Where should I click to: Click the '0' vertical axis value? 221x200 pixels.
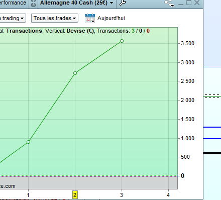pyautogui.click(x=182, y=176)
